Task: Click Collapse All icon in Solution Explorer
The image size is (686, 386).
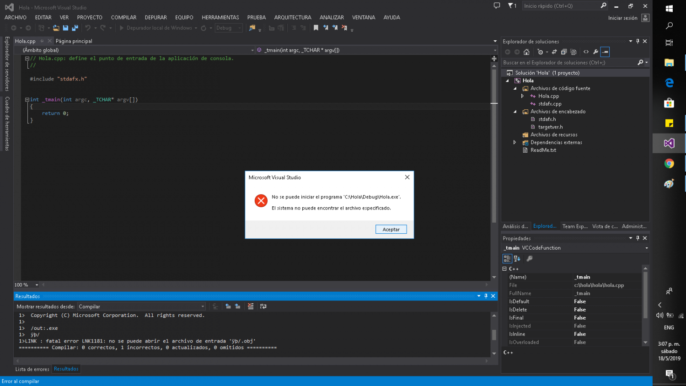Action: [564, 52]
